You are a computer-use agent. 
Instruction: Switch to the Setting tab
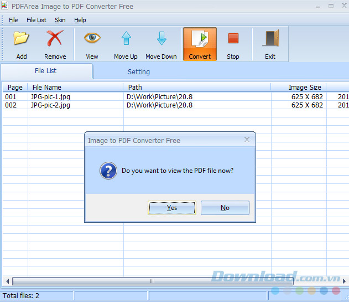(139, 72)
